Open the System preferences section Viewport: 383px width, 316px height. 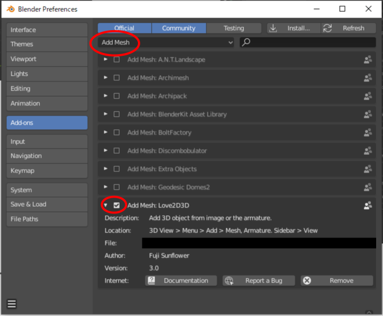[47, 190]
